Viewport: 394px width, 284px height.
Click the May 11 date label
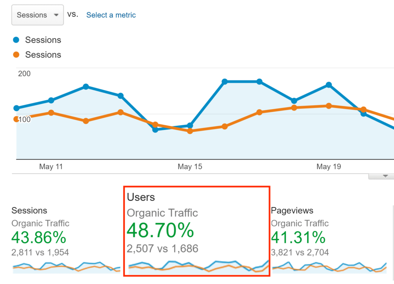(51, 167)
